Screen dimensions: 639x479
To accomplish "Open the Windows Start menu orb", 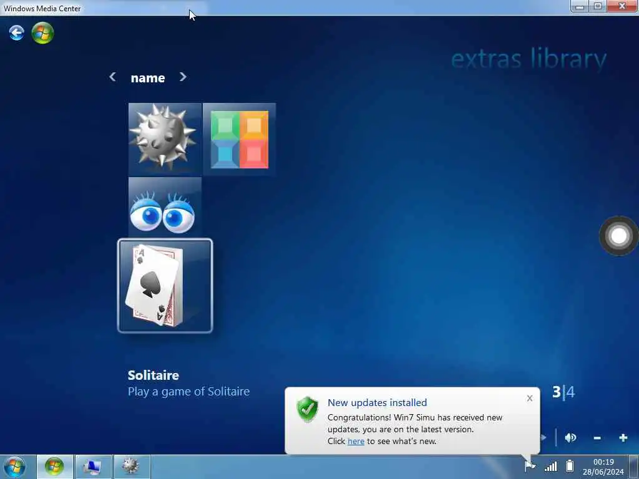I will (15, 467).
